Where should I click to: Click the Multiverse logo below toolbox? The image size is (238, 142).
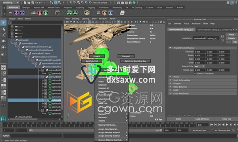tap(3, 118)
